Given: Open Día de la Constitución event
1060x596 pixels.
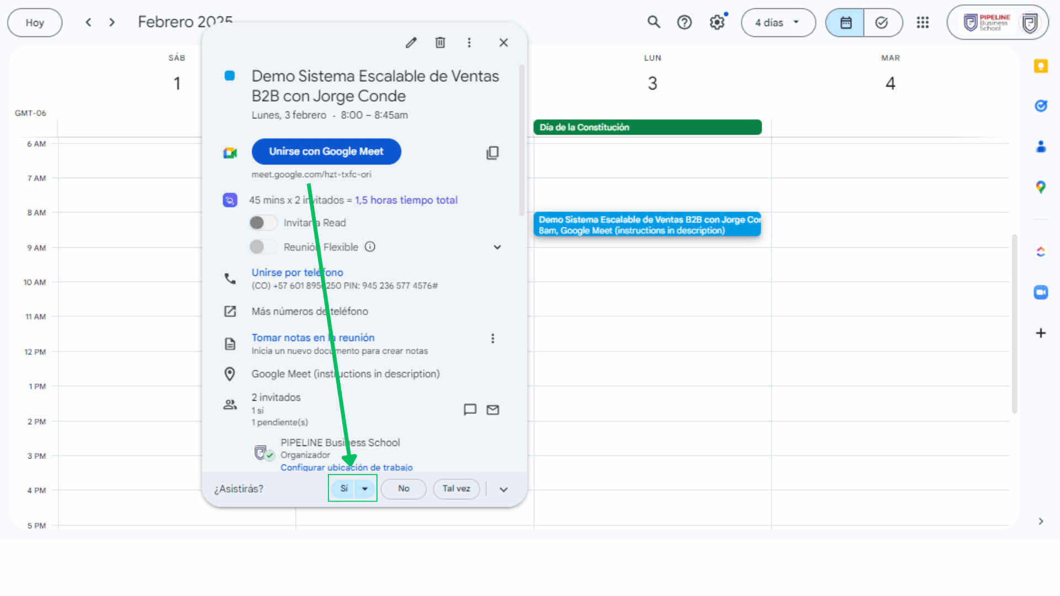Looking at the screenshot, I should point(648,127).
